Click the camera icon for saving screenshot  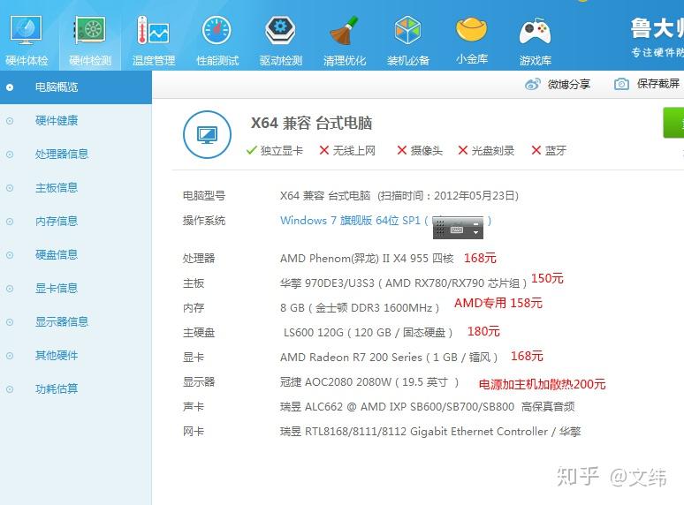tap(621, 84)
